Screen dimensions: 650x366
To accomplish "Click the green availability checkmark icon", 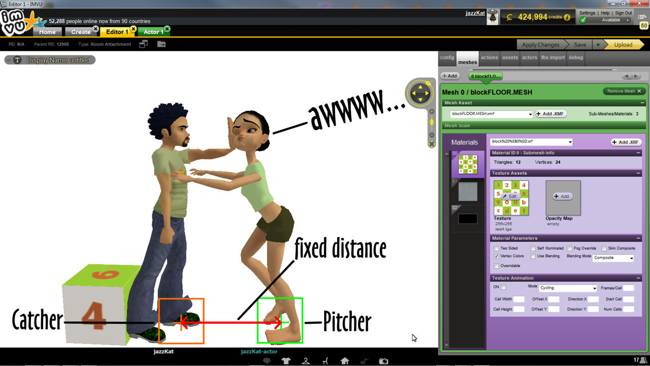I will pos(583,20).
